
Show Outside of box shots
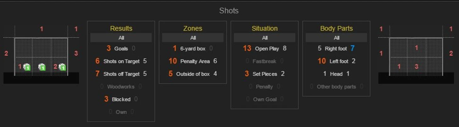[x=193, y=74]
